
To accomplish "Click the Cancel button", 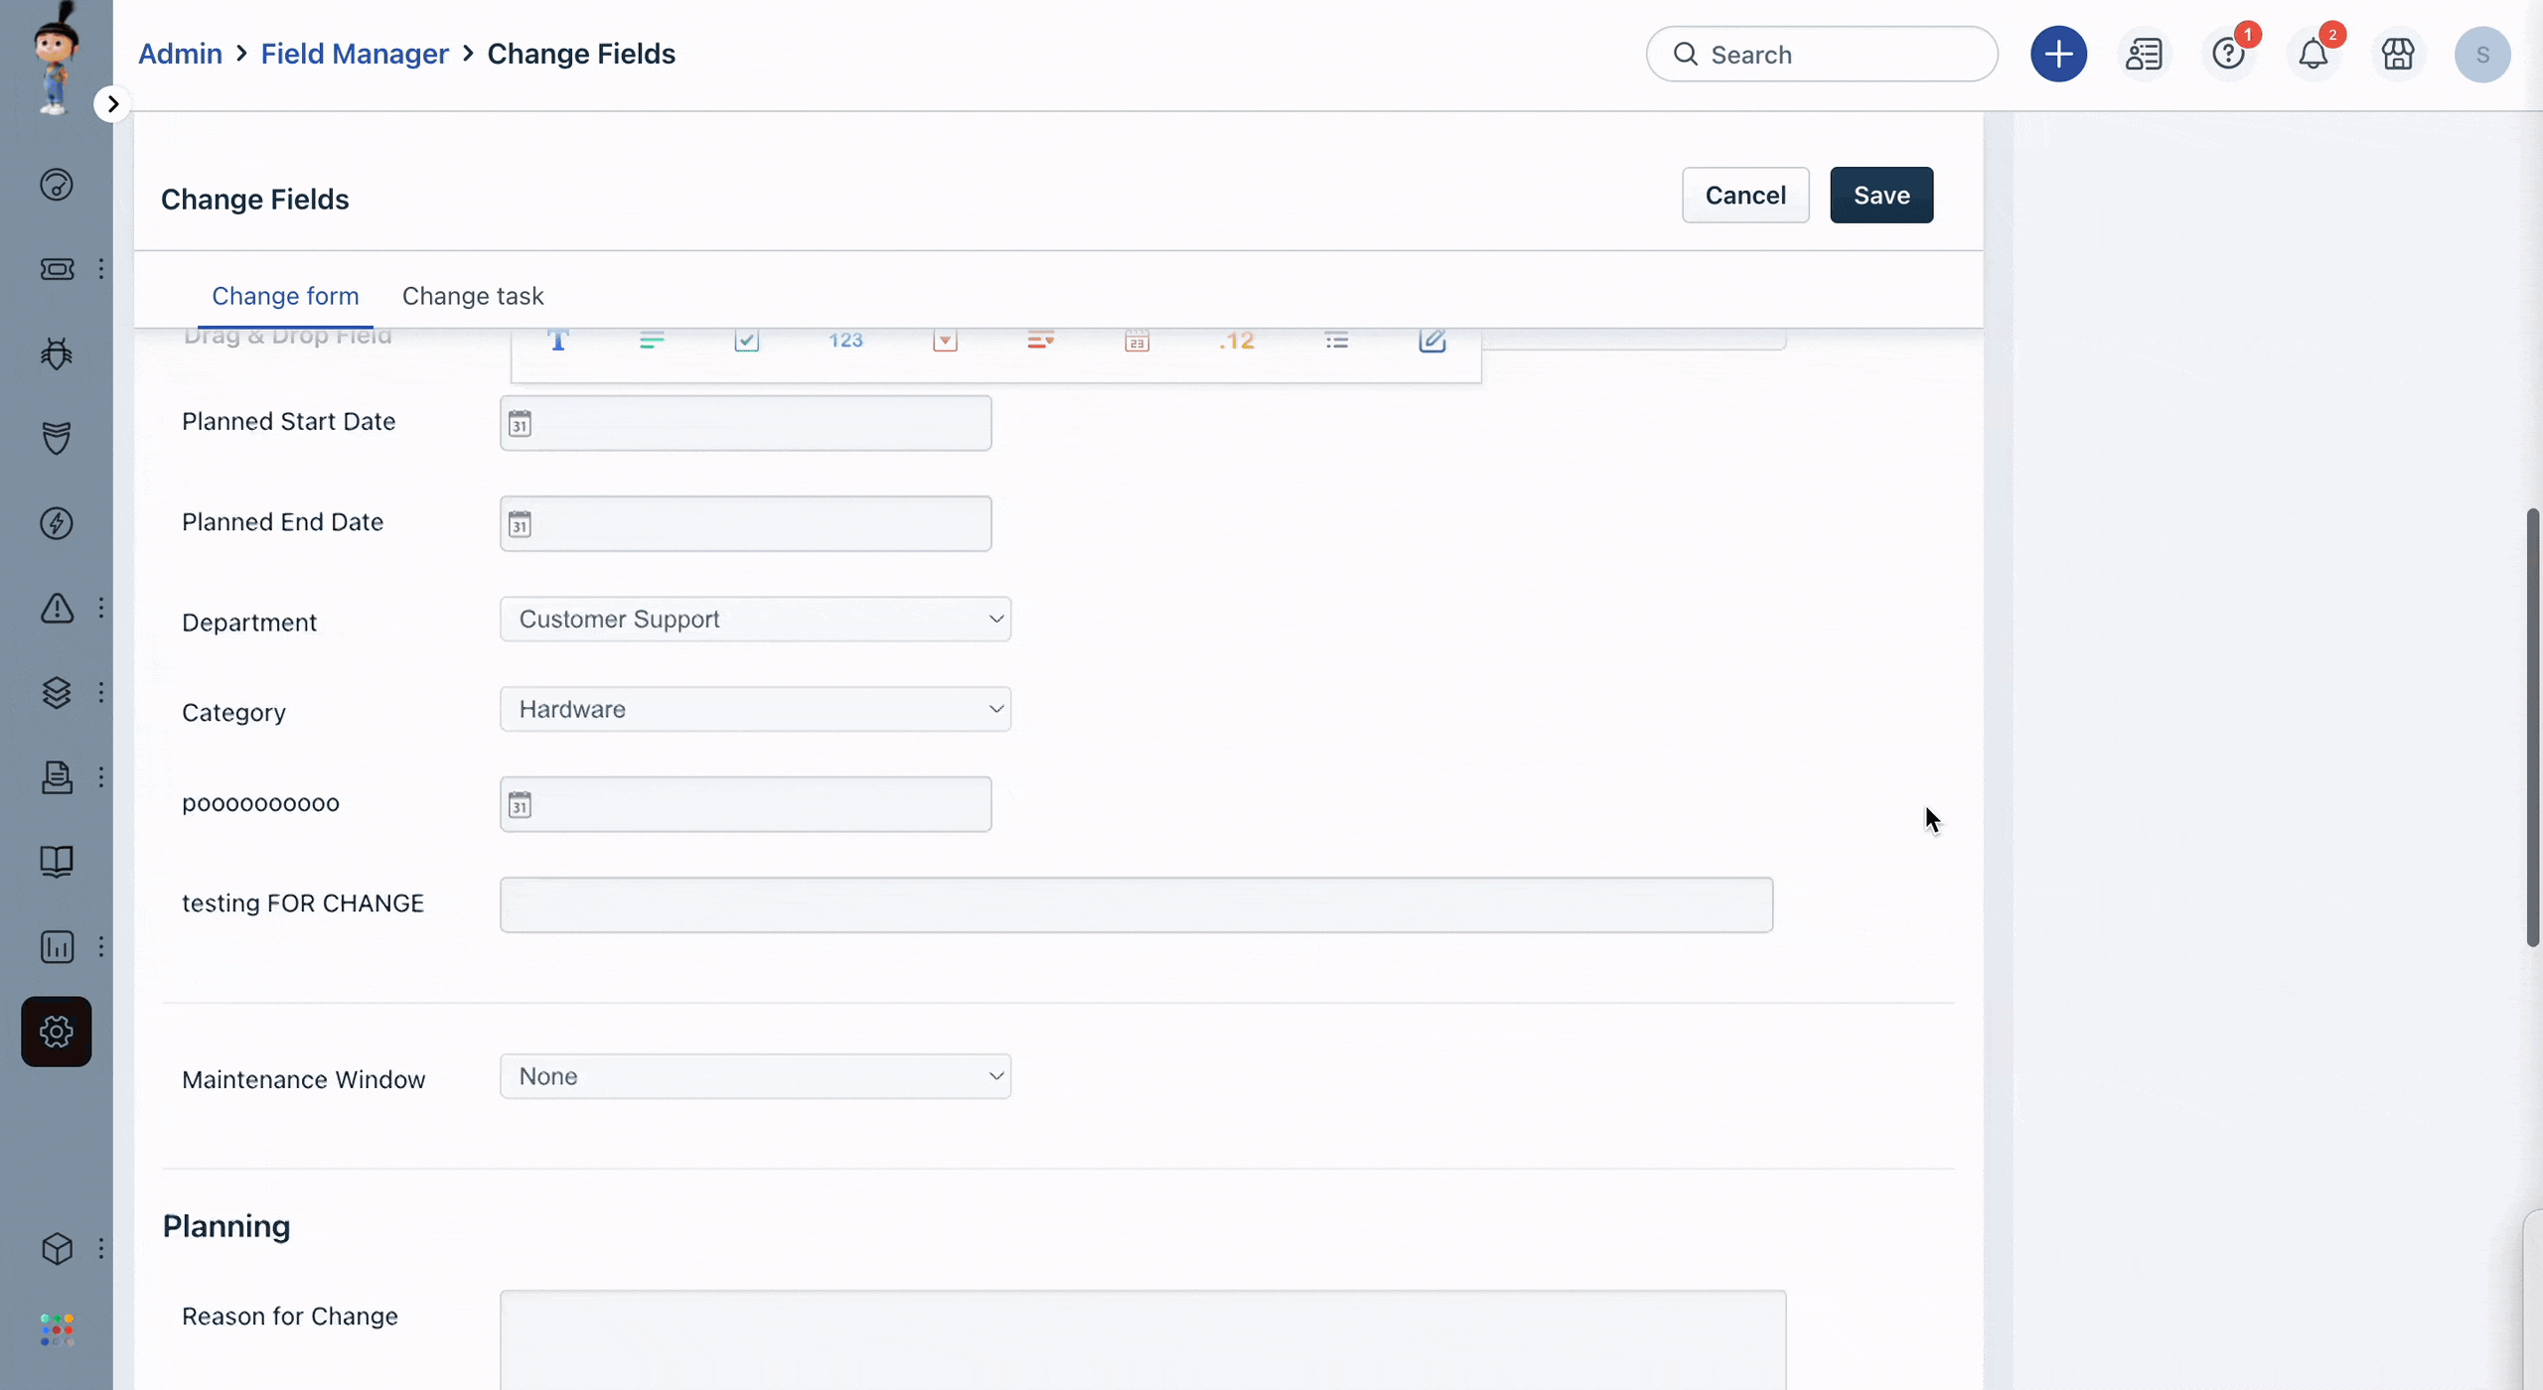I will coord(1745,194).
